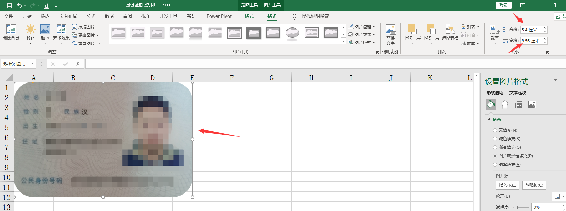Click the Save icon in title bar
The width and height of the screenshot is (566, 211).
pos(9,5)
